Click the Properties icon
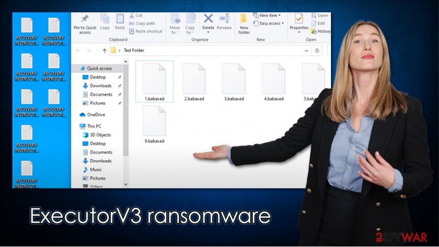This screenshot has width=439, height=247. (x=299, y=19)
